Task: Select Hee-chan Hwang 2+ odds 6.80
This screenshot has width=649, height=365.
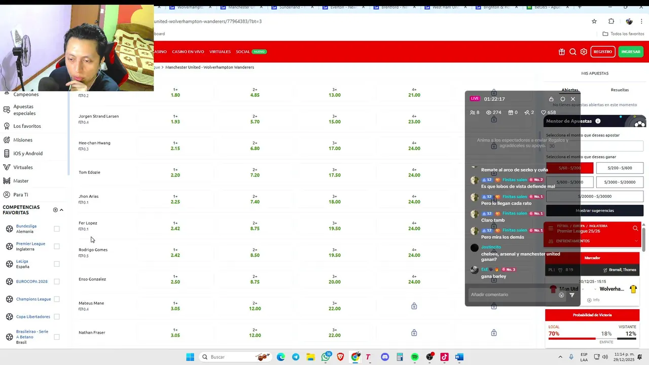Action: (x=255, y=146)
